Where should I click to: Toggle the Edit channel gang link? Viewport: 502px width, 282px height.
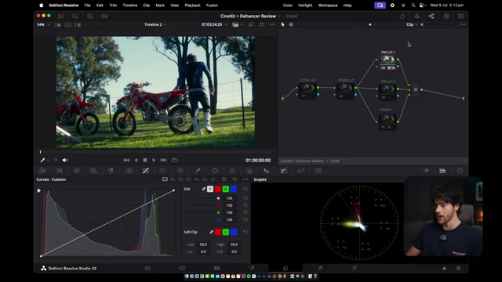tap(204, 189)
